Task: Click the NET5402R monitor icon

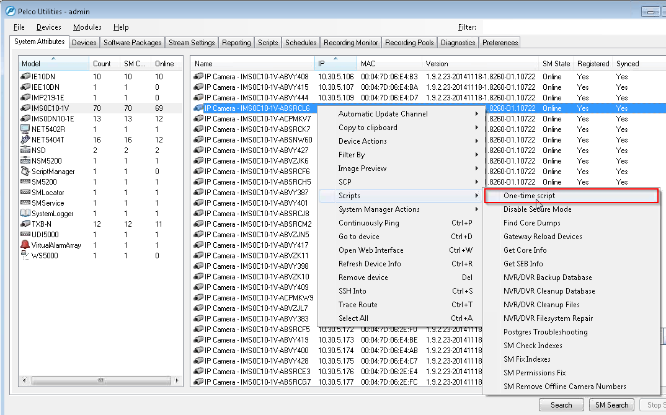Action: [x=25, y=129]
